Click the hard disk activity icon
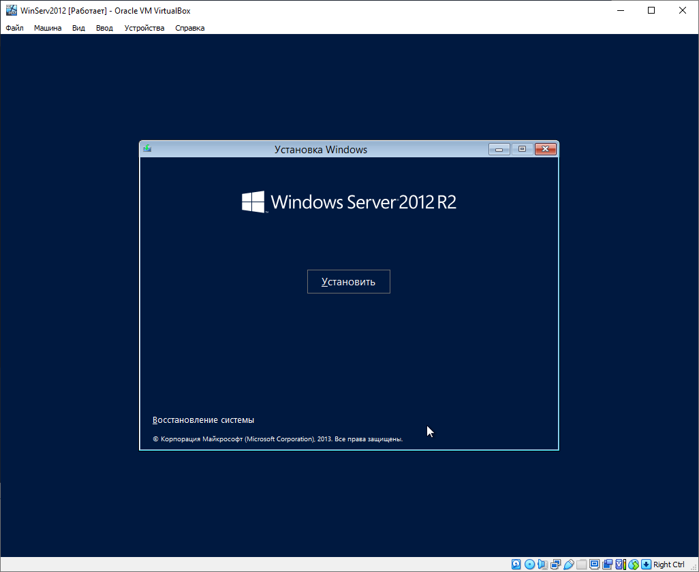 pyautogui.click(x=516, y=565)
